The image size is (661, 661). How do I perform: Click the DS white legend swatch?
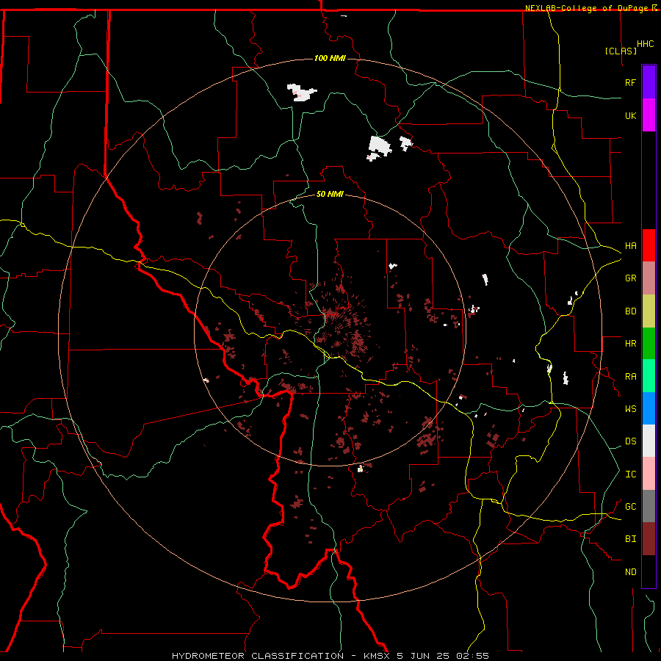click(x=649, y=441)
